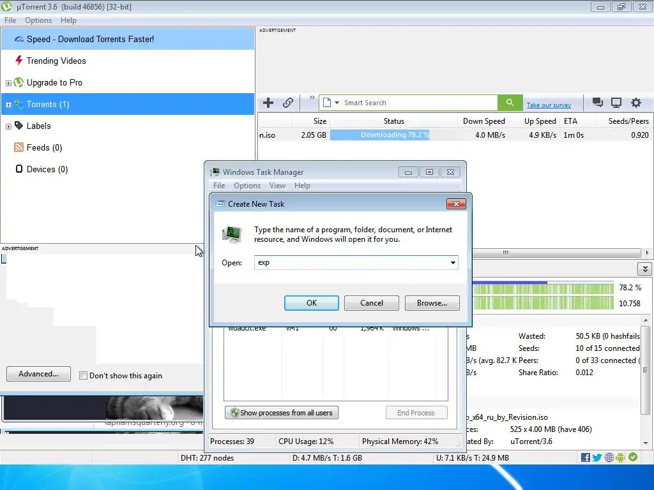Click the Status column header

point(393,121)
